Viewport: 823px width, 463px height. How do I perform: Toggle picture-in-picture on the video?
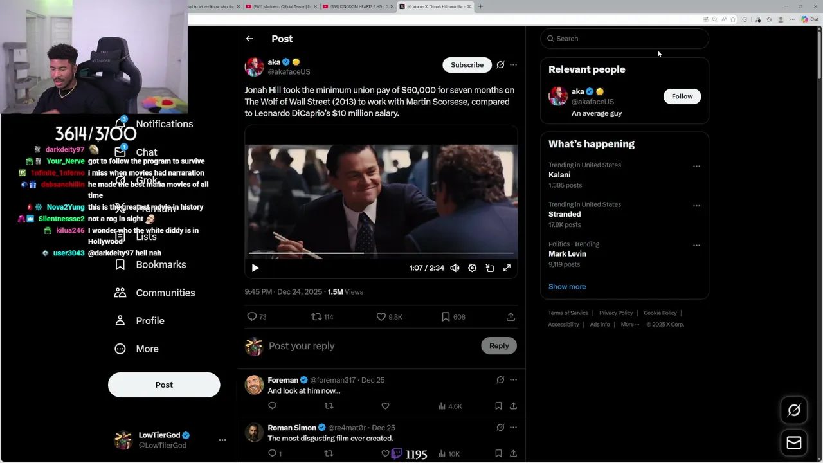click(489, 268)
